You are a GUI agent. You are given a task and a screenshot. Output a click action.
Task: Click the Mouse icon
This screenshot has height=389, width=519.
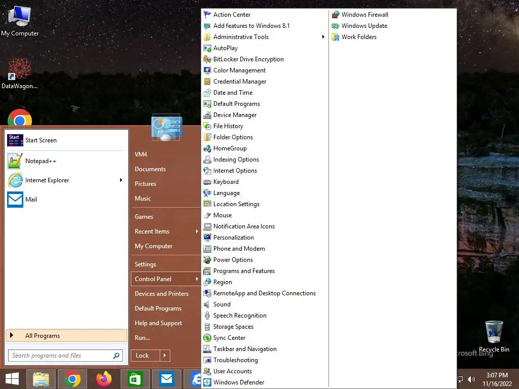207,215
